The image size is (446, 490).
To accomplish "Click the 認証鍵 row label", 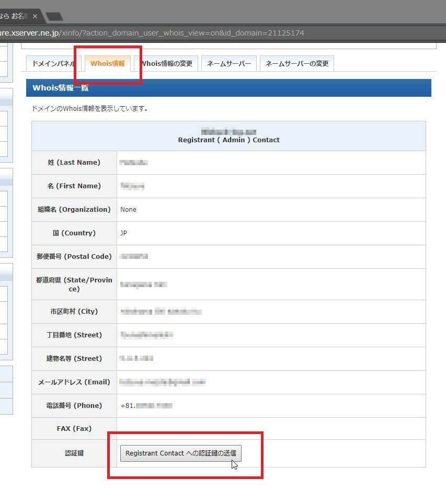I will point(74,453).
